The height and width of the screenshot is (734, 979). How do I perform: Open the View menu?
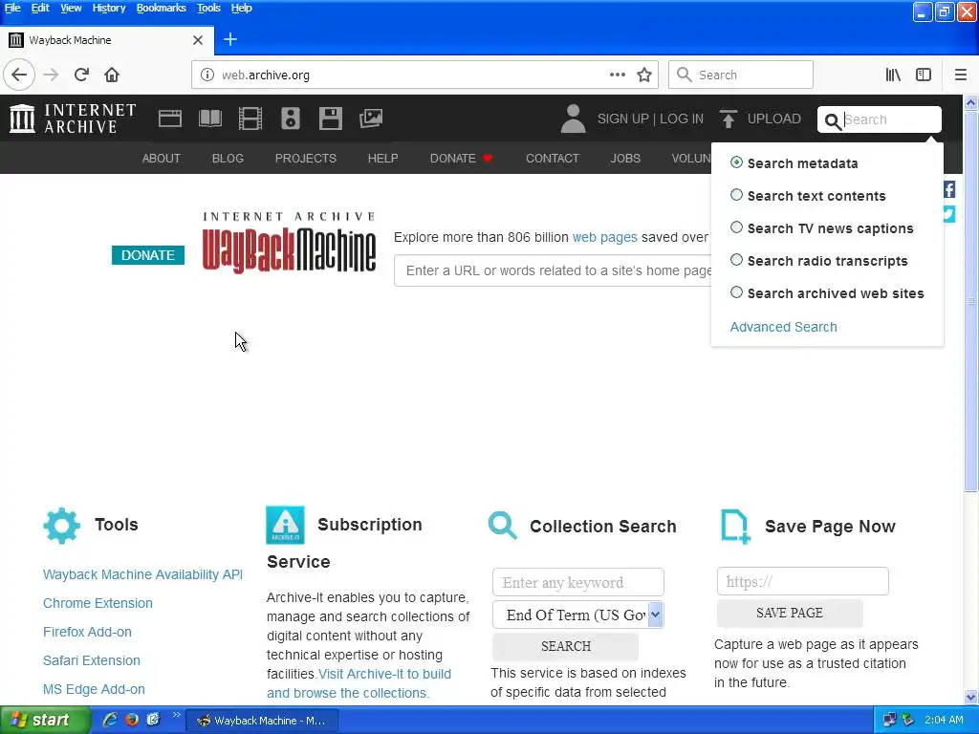coord(71,8)
